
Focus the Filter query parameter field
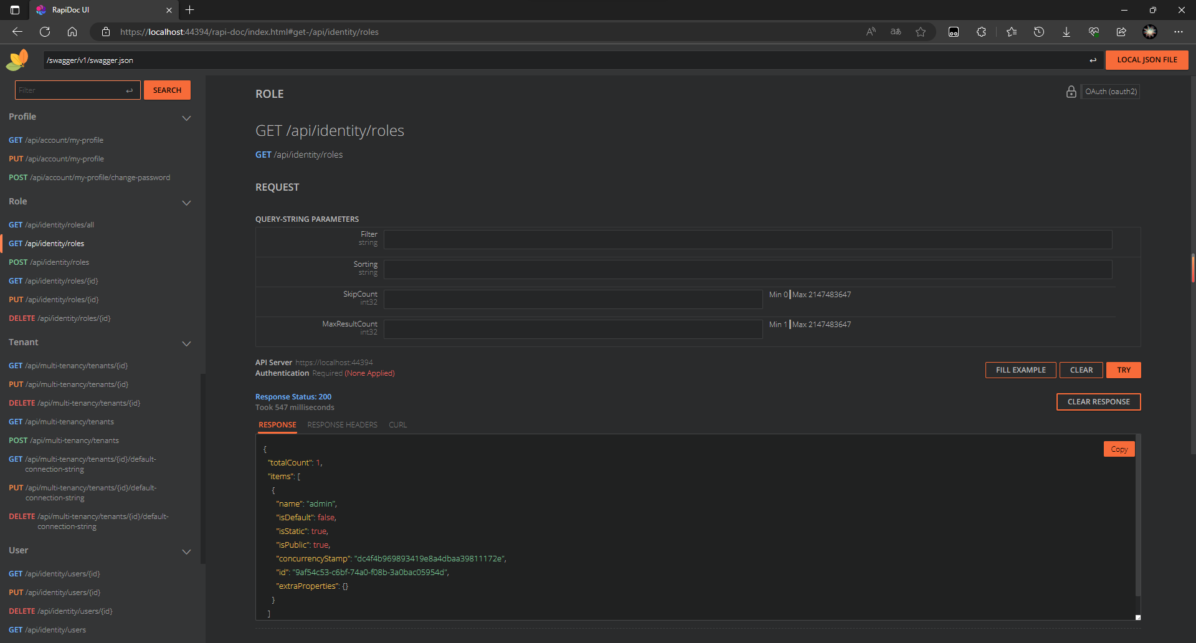pyautogui.click(x=747, y=239)
